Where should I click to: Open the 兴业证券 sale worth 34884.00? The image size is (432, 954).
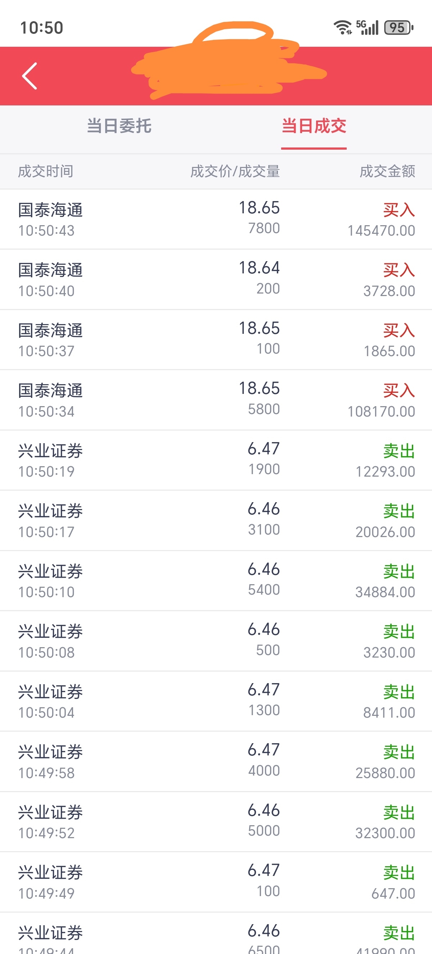tap(216, 581)
